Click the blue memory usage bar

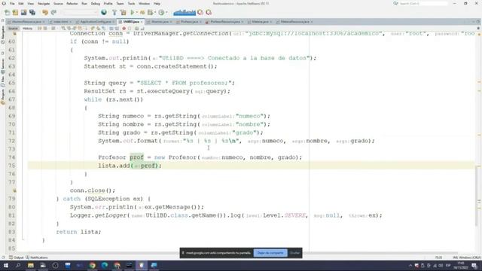185,12
